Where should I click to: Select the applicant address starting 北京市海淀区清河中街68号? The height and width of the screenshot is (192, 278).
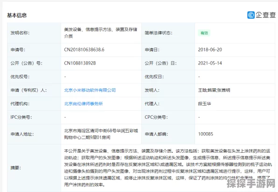(101, 134)
